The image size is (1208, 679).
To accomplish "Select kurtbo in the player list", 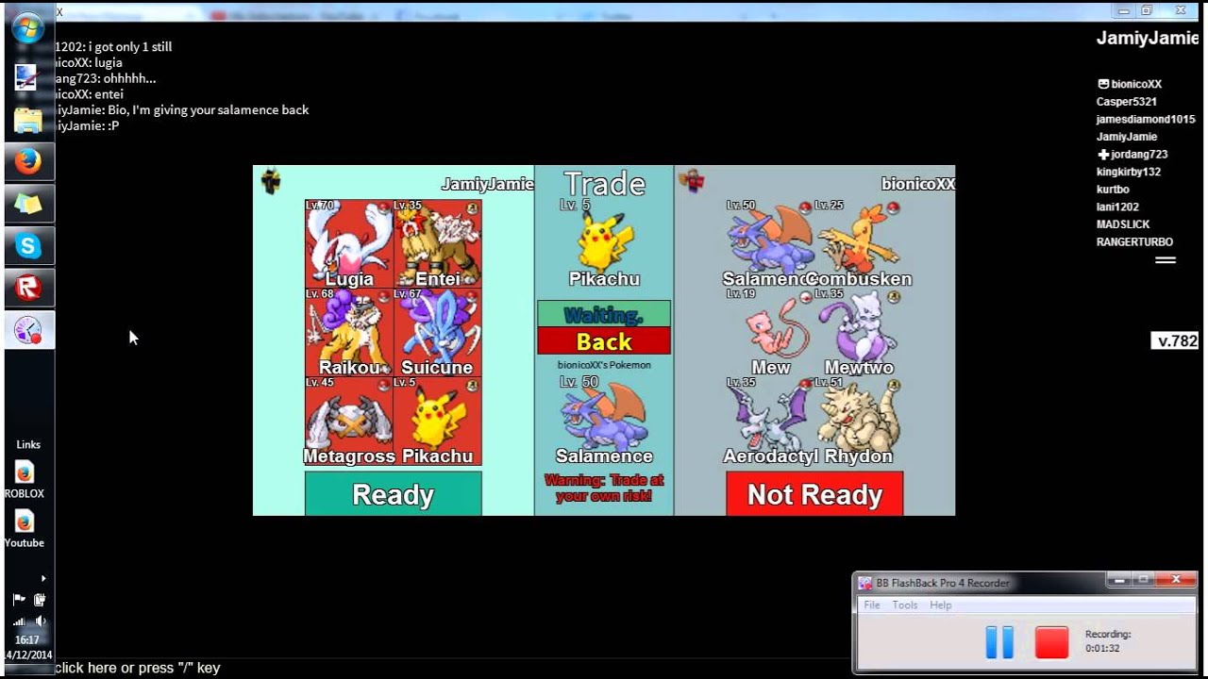I will click(x=1113, y=190).
